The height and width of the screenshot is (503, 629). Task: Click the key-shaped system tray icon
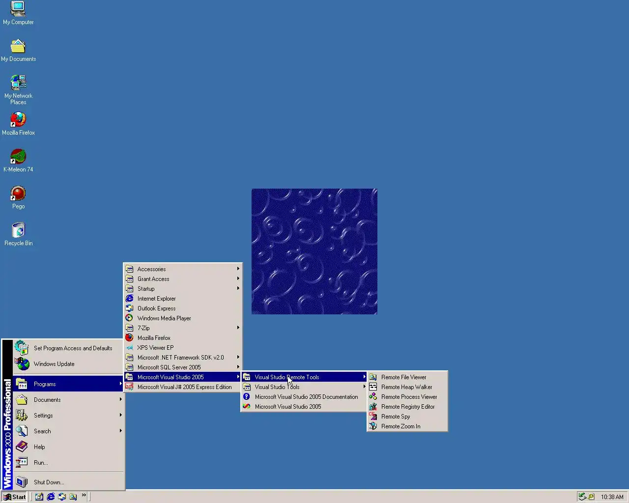(591, 497)
